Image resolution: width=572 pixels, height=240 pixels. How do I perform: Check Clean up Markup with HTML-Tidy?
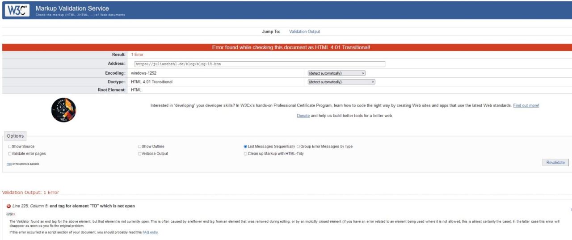pyautogui.click(x=245, y=154)
